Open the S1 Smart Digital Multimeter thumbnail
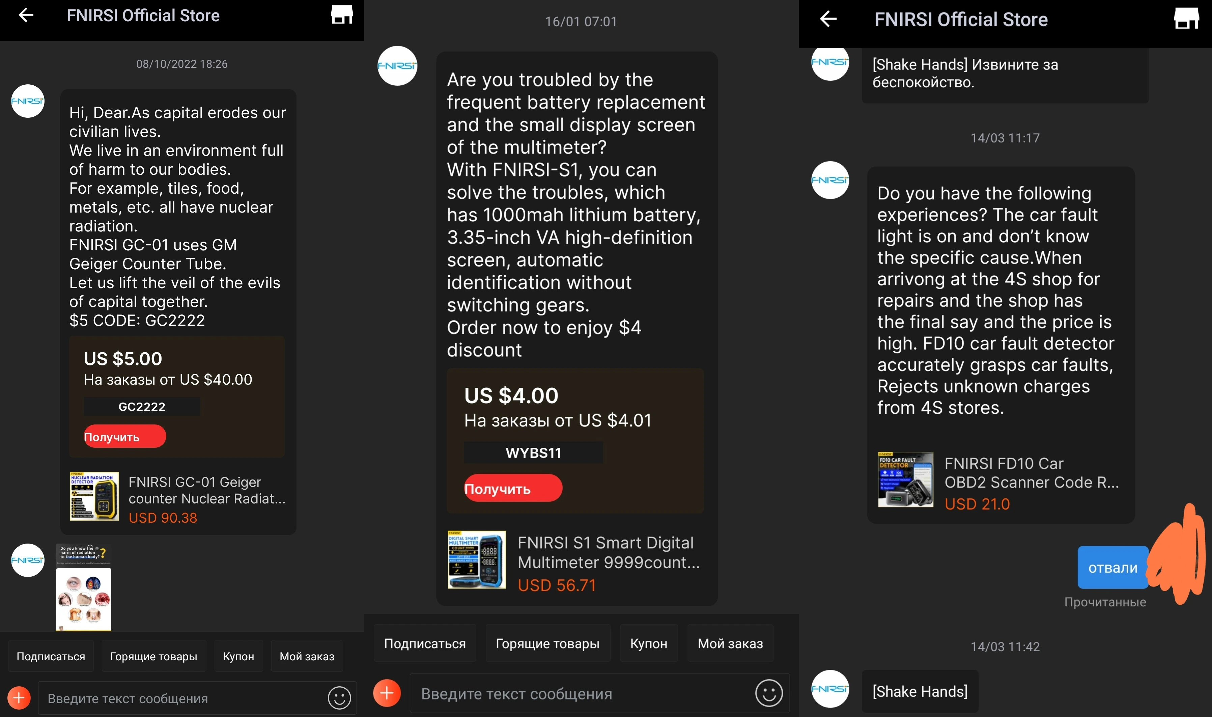The width and height of the screenshot is (1212, 717). click(477, 559)
